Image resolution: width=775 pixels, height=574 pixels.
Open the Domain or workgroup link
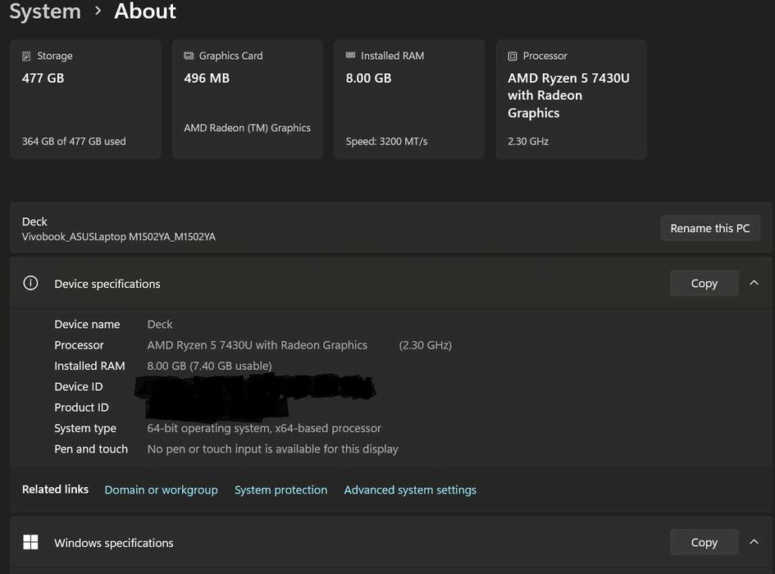pyautogui.click(x=161, y=490)
